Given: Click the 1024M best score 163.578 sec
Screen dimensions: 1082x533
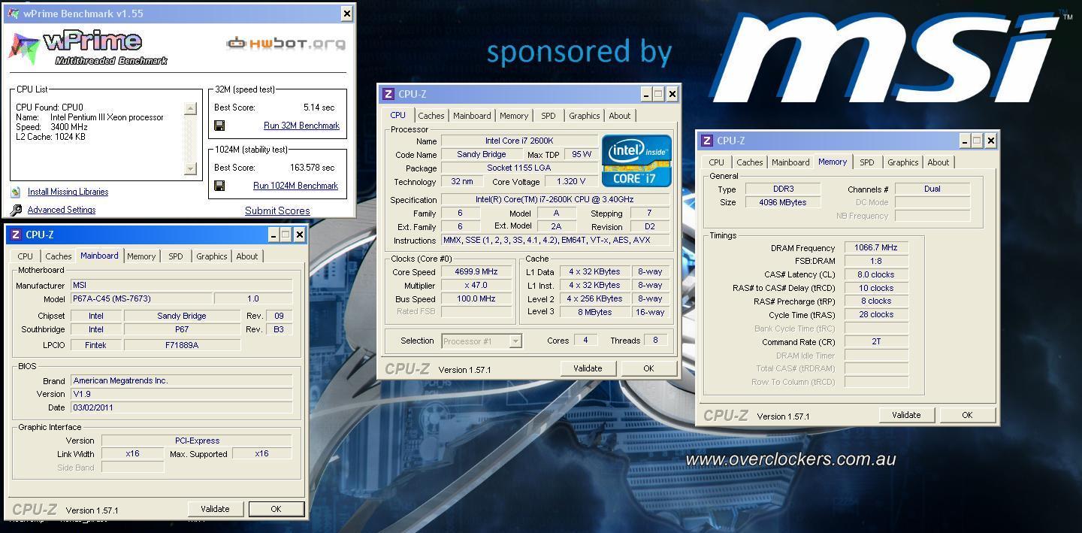Looking at the screenshot, I should pyautogui.click(x=312, y=168).
